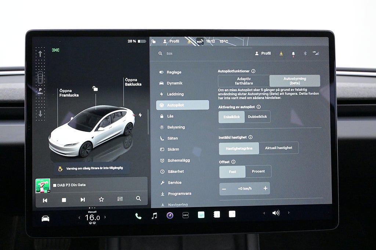Set offset mode to Procent

(x=258, y=171)
